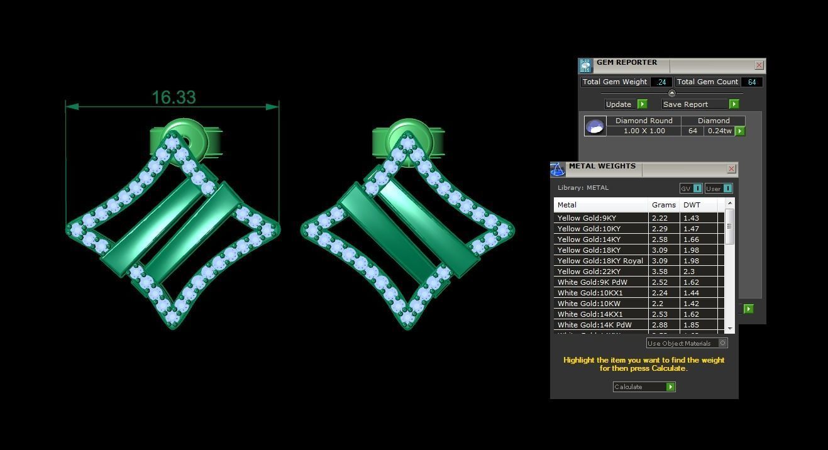This screenshot has height=450, width=828.
Task: Close the Metal Weights panel
Action: (731, 169)
